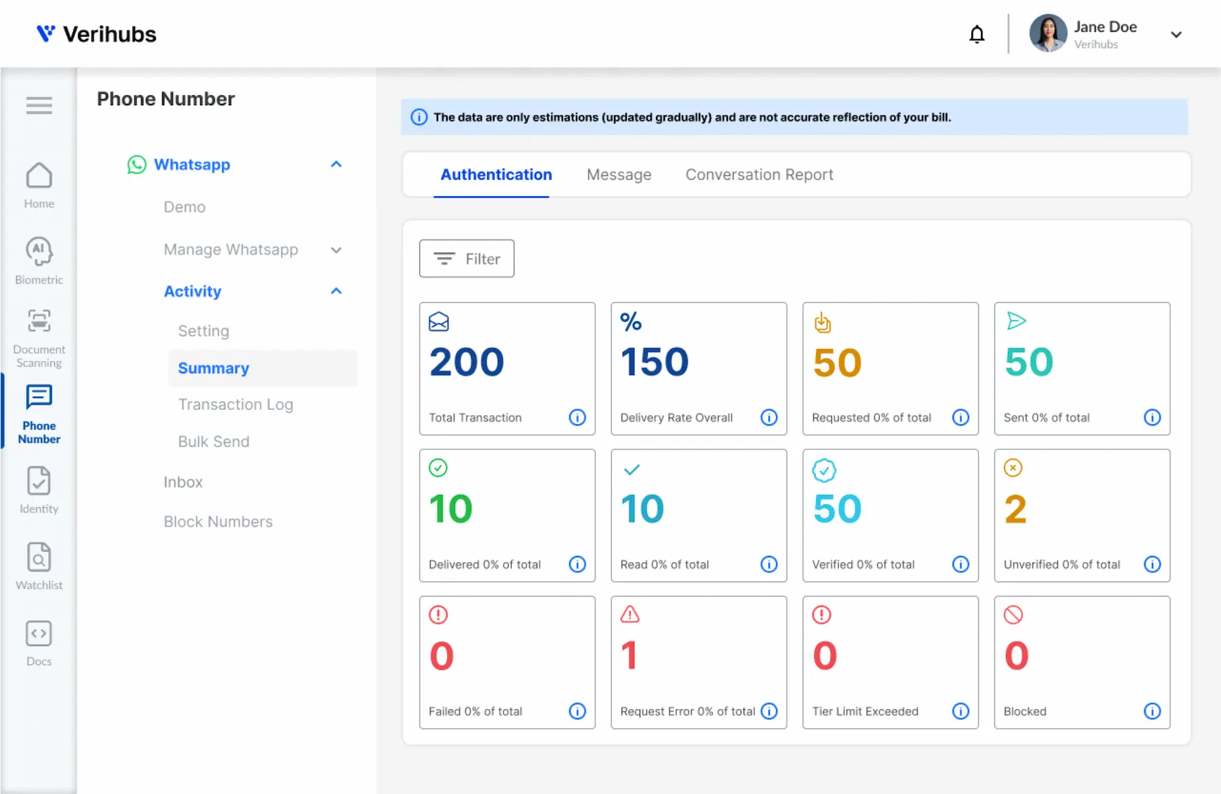Screen dimensions: 1221x794
Task: Click the Jane Doe profile picture
Action: [x=1047, y=33]
